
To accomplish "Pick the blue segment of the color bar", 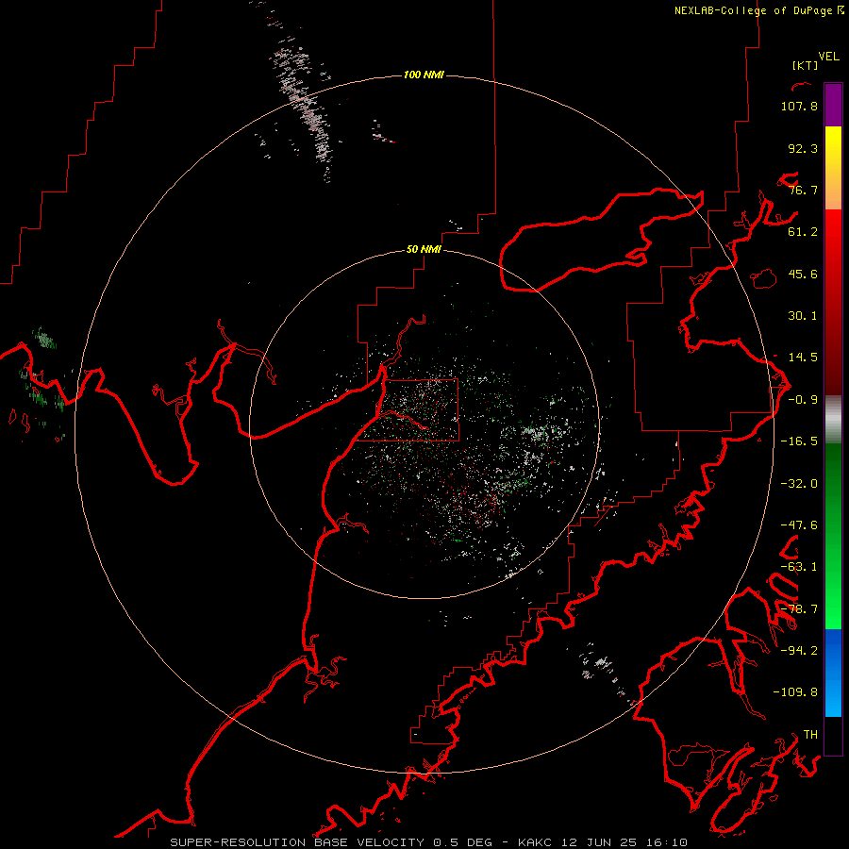I will (833, 673).
